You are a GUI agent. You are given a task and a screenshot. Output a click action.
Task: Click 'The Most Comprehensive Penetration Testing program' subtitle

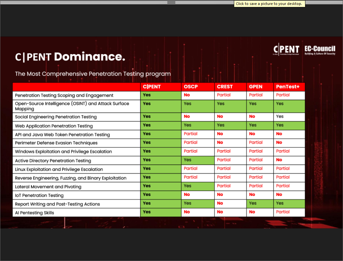click(93, 74)
